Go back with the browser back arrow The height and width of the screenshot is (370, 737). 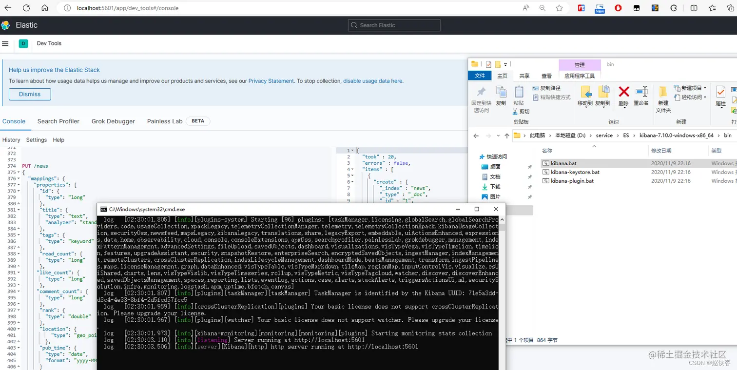click(x=8, y=8)
